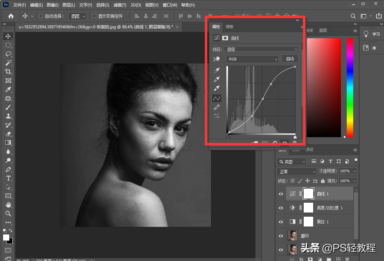384x261 pixels.
Task: Select the Magic Wand tool
Action: click(8, 63)
